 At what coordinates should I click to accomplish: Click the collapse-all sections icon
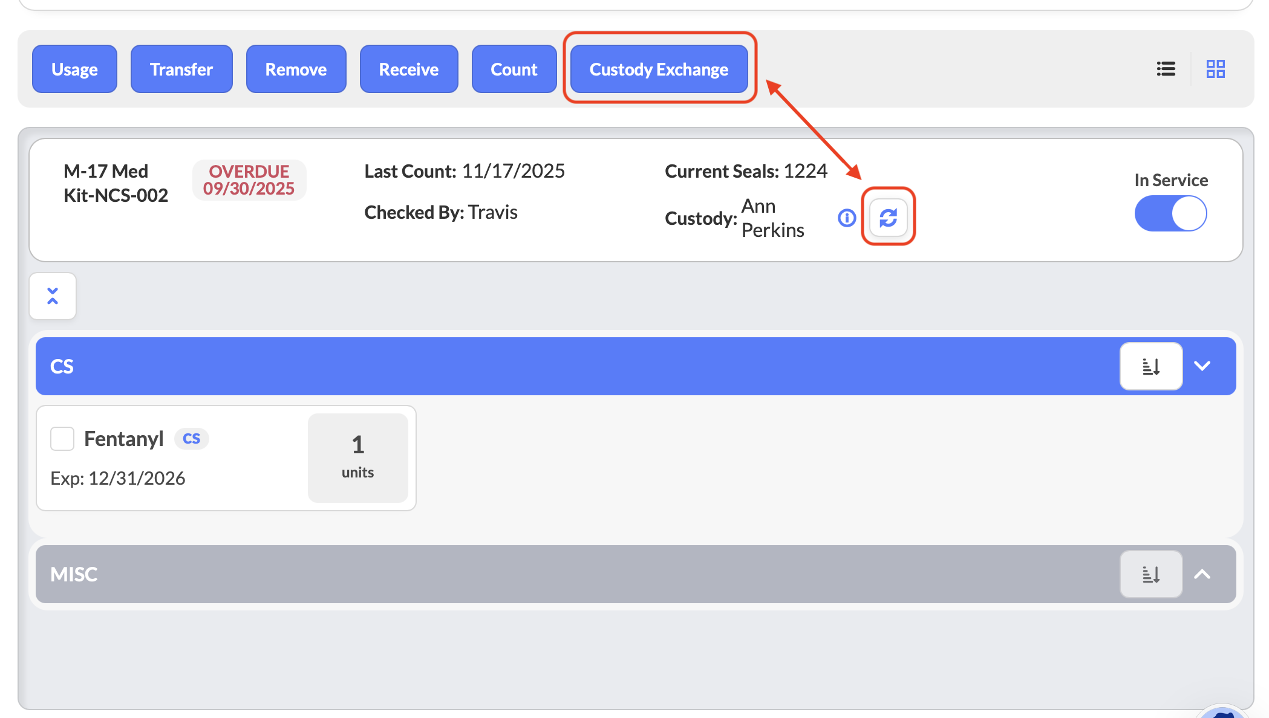[53, 296]
